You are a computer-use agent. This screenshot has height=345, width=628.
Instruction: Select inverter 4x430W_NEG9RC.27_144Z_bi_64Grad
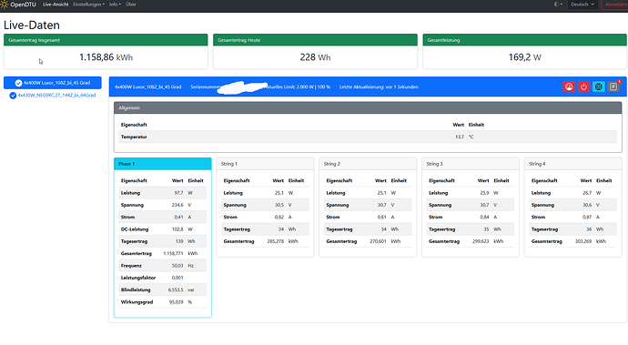click(53, 96)
